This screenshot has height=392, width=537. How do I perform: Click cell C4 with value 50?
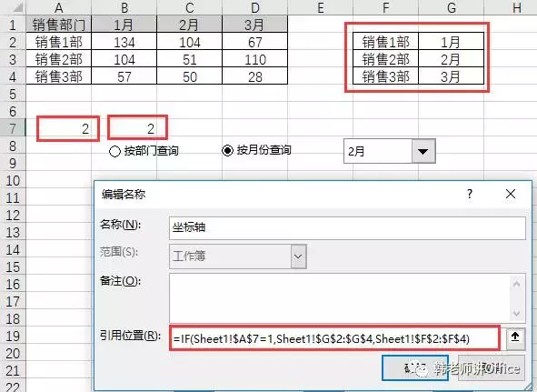tap(189, 76)
